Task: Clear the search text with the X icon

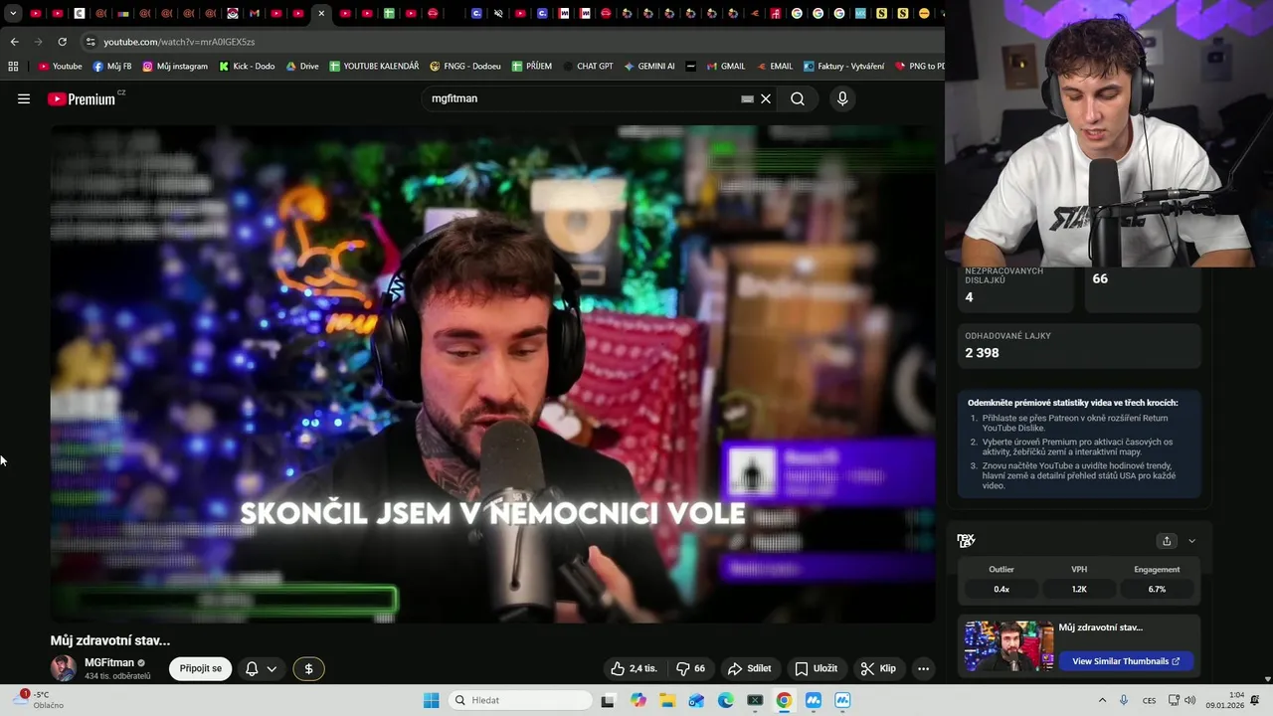Action: point(766,98)
